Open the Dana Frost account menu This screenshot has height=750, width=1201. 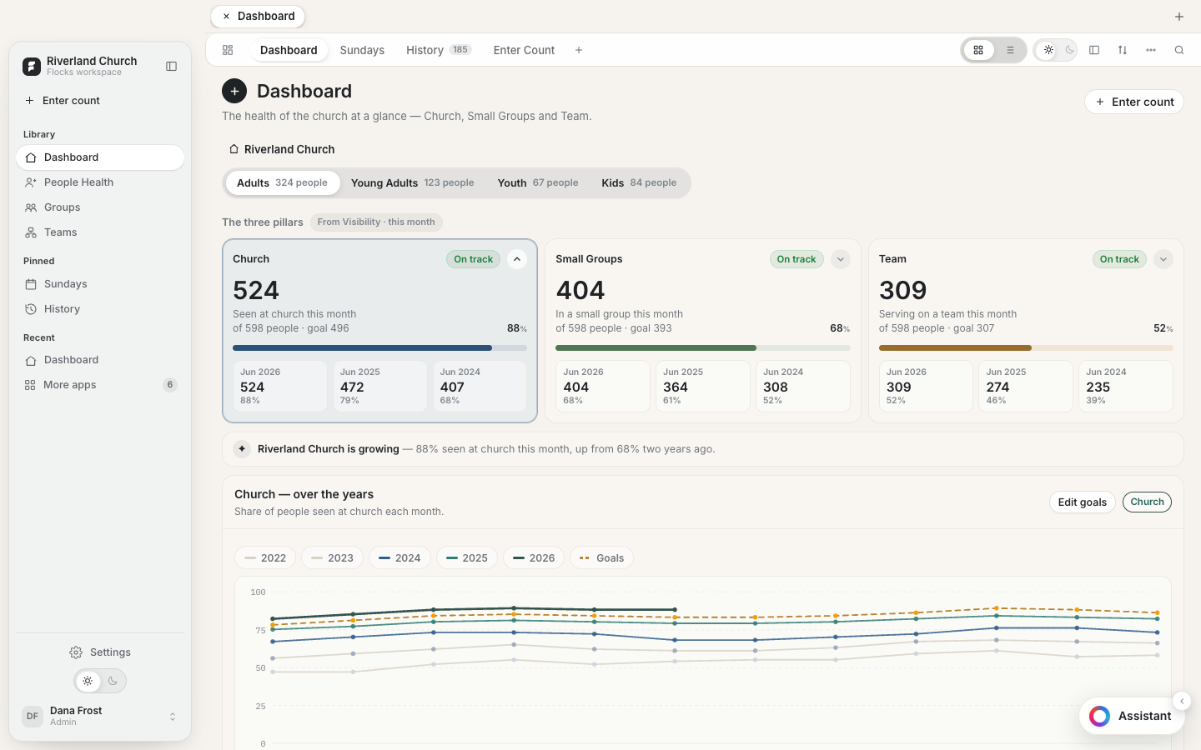100,716
